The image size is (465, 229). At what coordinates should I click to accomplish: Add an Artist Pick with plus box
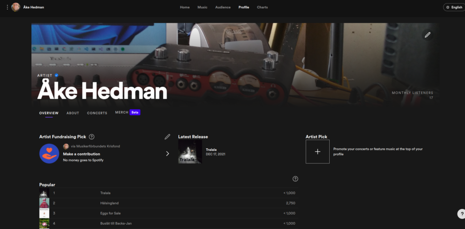tap(317, 151)
